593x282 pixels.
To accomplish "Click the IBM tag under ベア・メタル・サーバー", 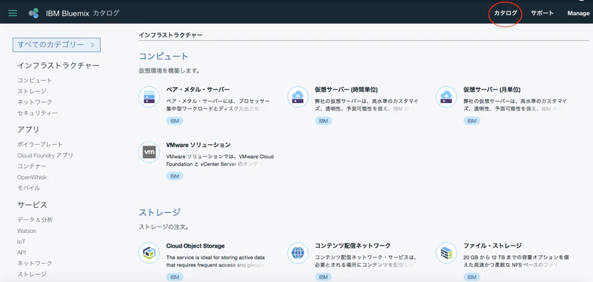I will click(175, 120).
